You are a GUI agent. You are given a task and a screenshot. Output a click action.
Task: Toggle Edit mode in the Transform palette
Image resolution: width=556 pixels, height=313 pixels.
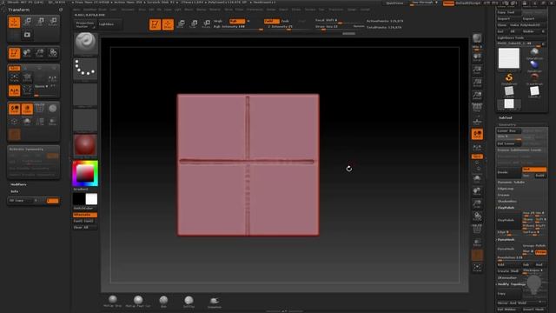point(14,53)
